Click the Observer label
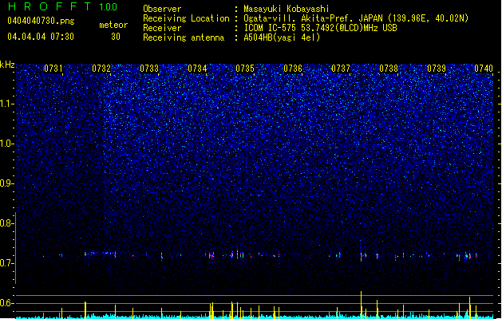Screen dimensions: 502x319 click(x=162, y=9)
